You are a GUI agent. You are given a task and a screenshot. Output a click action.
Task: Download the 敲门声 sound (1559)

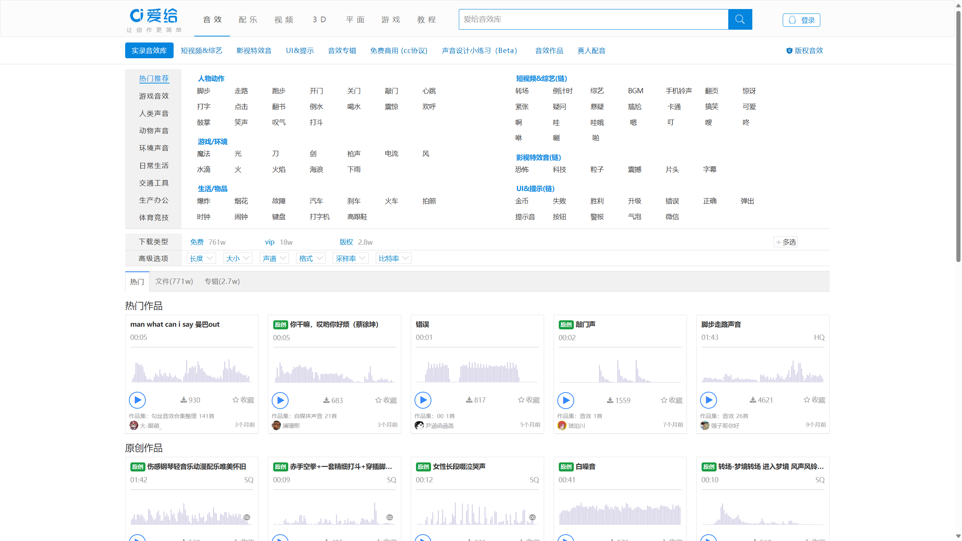pos(619,400)
